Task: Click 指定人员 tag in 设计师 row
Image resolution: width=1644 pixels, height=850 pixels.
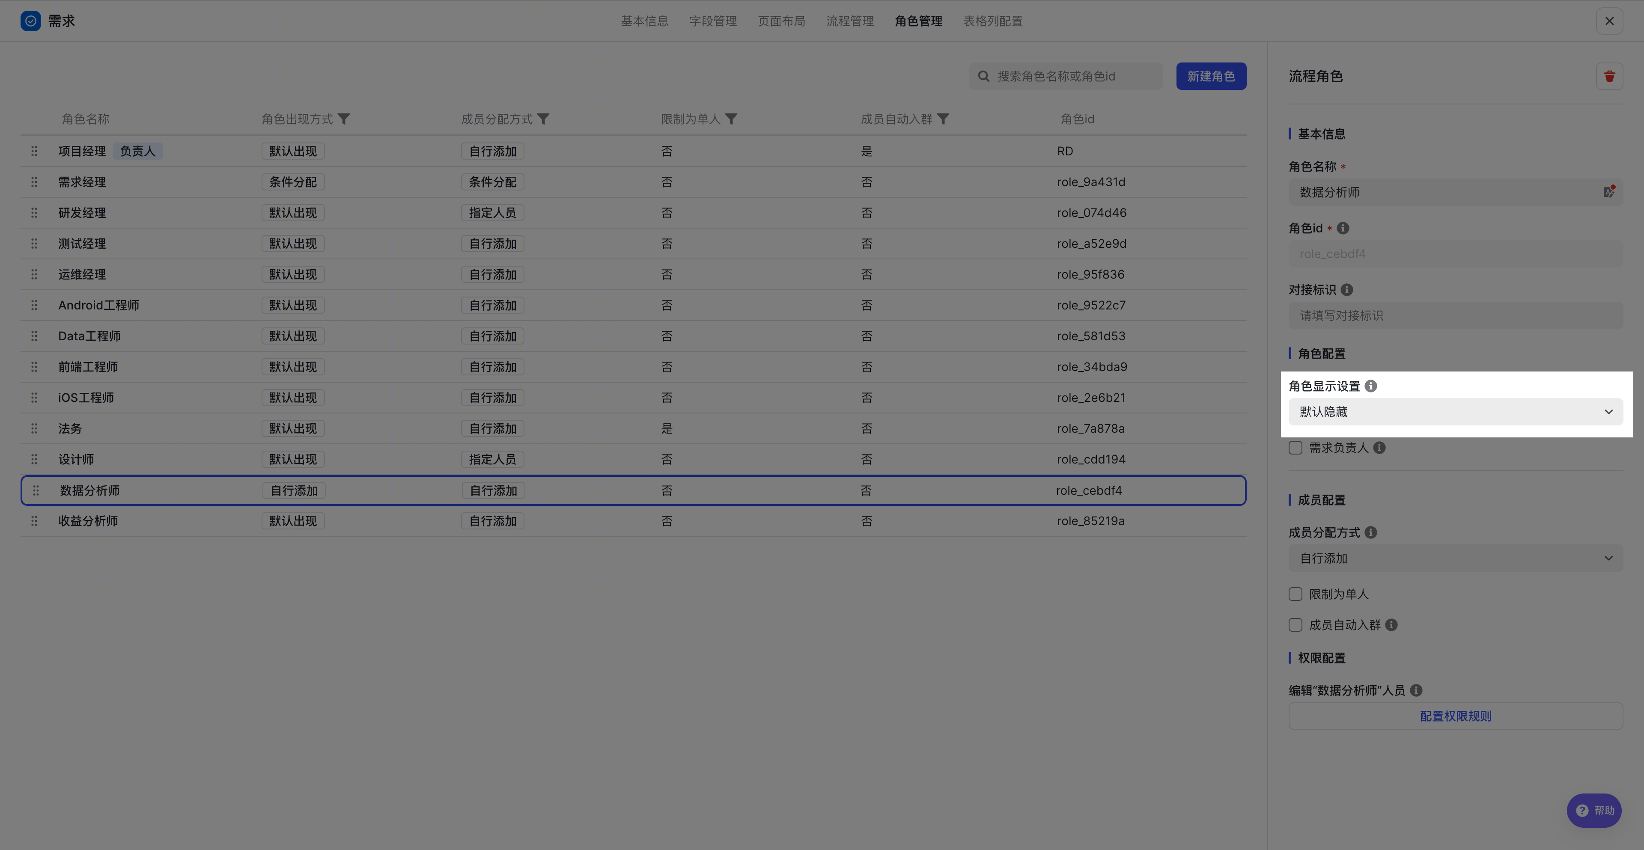Action: (x=493, y=460)
